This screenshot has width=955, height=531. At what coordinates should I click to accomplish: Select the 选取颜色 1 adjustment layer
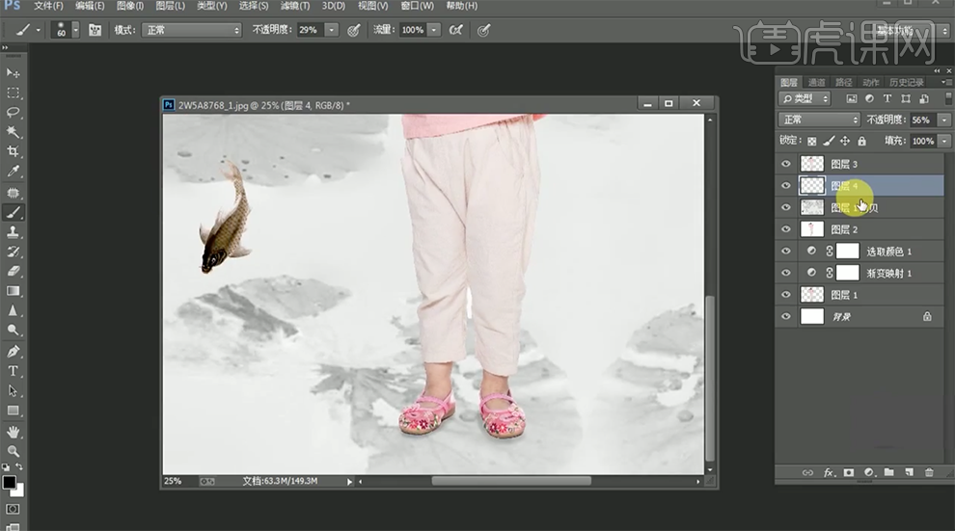click(888, 252)
